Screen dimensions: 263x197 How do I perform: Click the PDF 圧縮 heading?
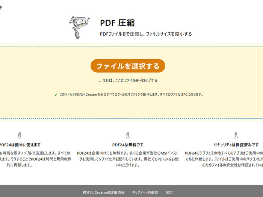click(117, 23)
